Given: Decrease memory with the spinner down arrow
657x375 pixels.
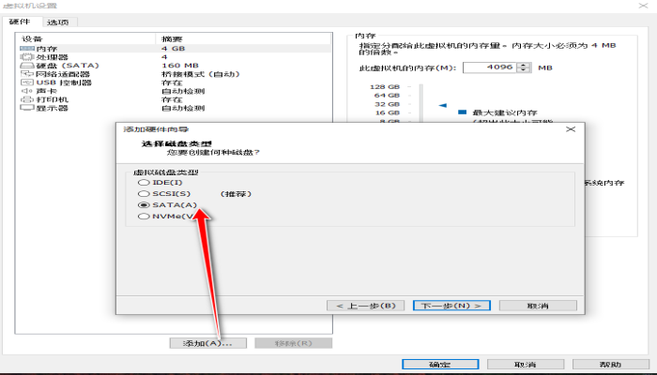Looking at the screenshot, I should point(524,70).
